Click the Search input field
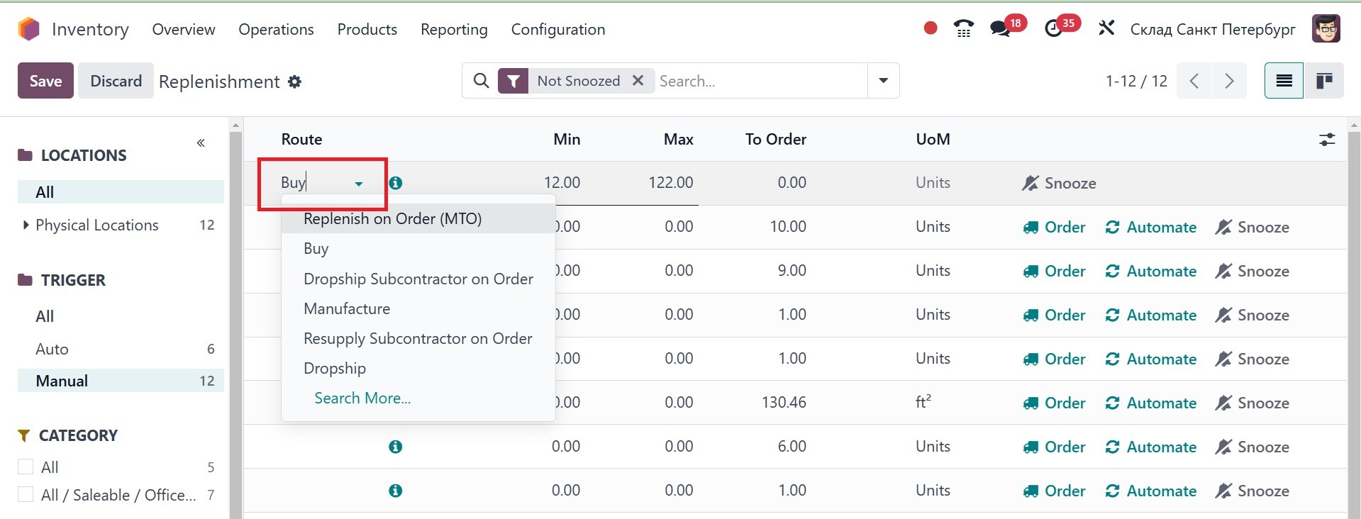Screen dimensions: 1361x519 pyautogui.click(x=759, y=81)
